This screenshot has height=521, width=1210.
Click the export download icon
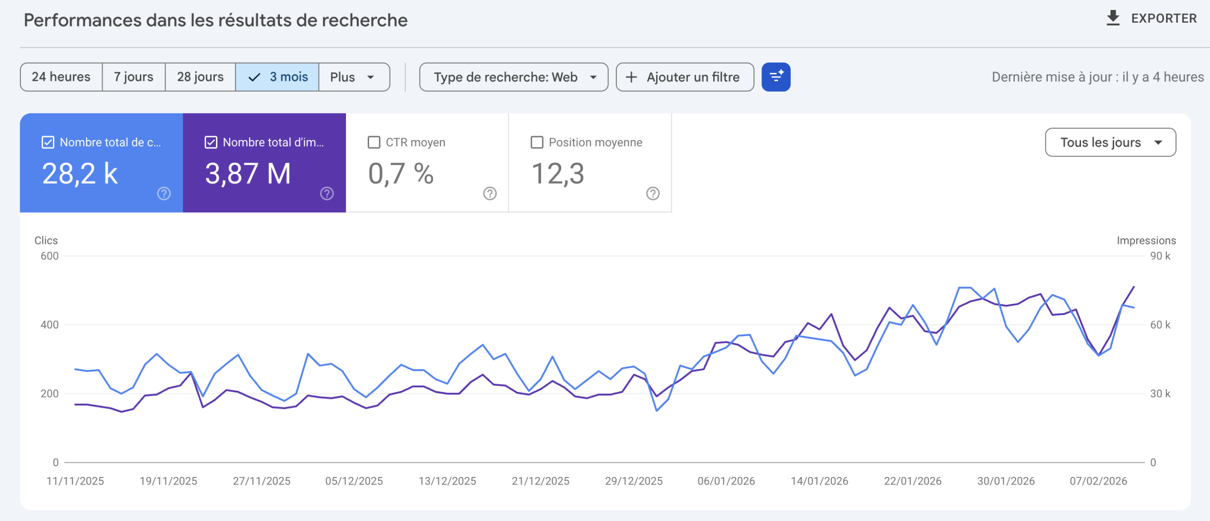1113,18
